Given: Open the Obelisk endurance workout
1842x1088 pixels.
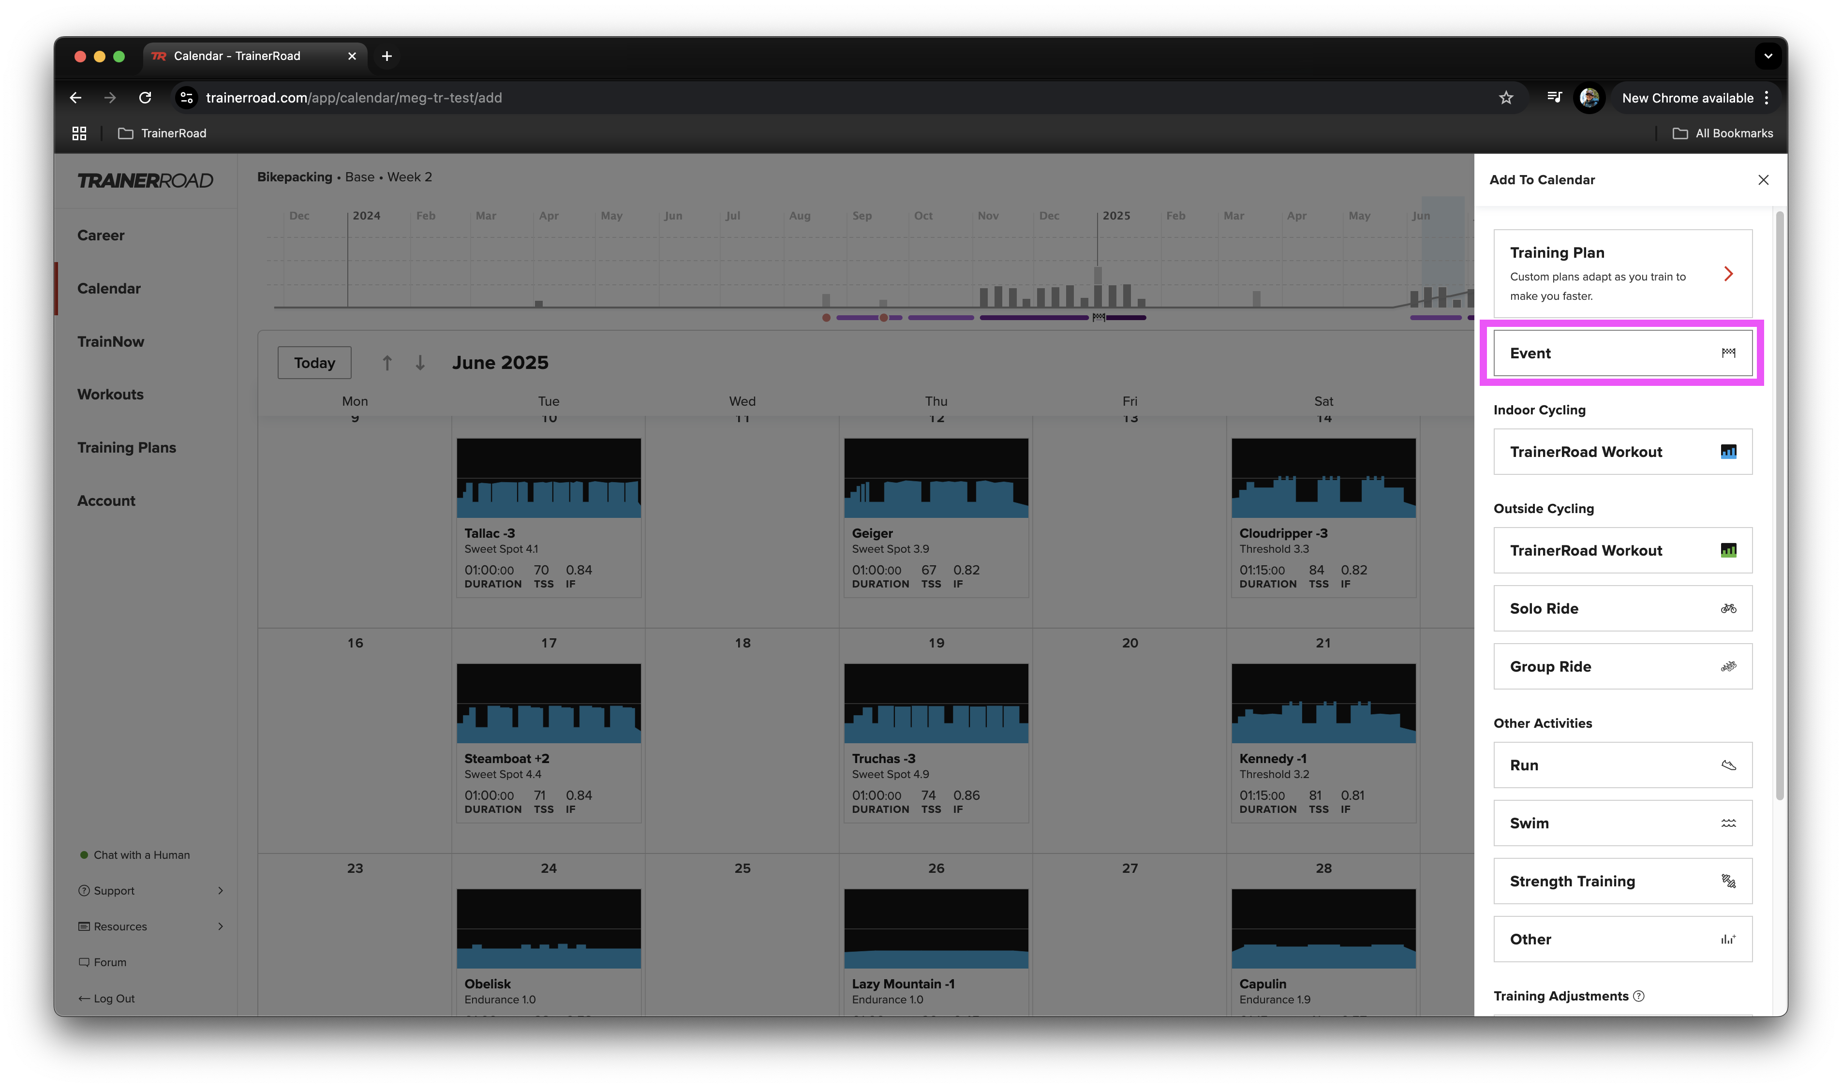Looking at the screenshot, I should (549, 952).
